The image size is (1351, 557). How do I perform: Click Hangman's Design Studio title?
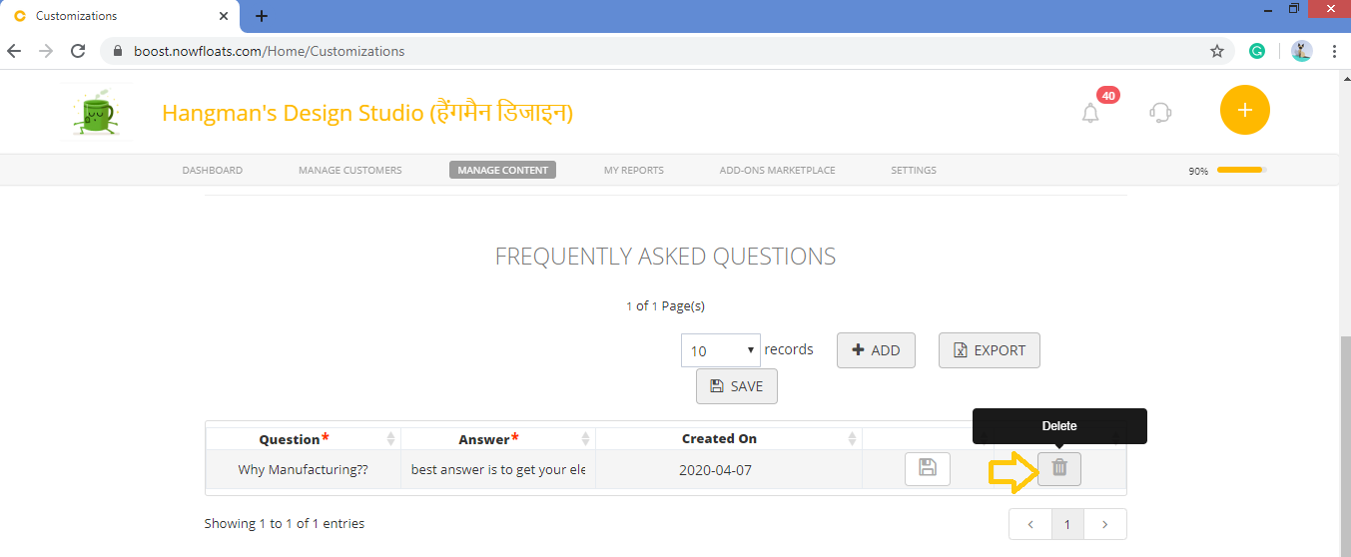[x=367, y=113]
